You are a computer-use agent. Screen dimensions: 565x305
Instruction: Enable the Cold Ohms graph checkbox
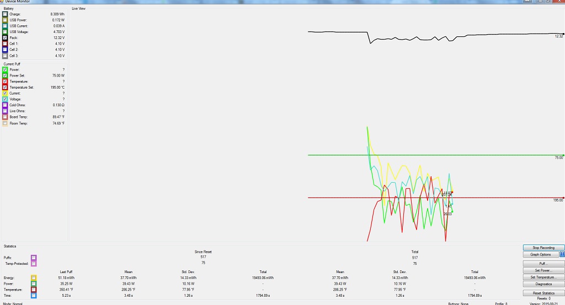5,105
